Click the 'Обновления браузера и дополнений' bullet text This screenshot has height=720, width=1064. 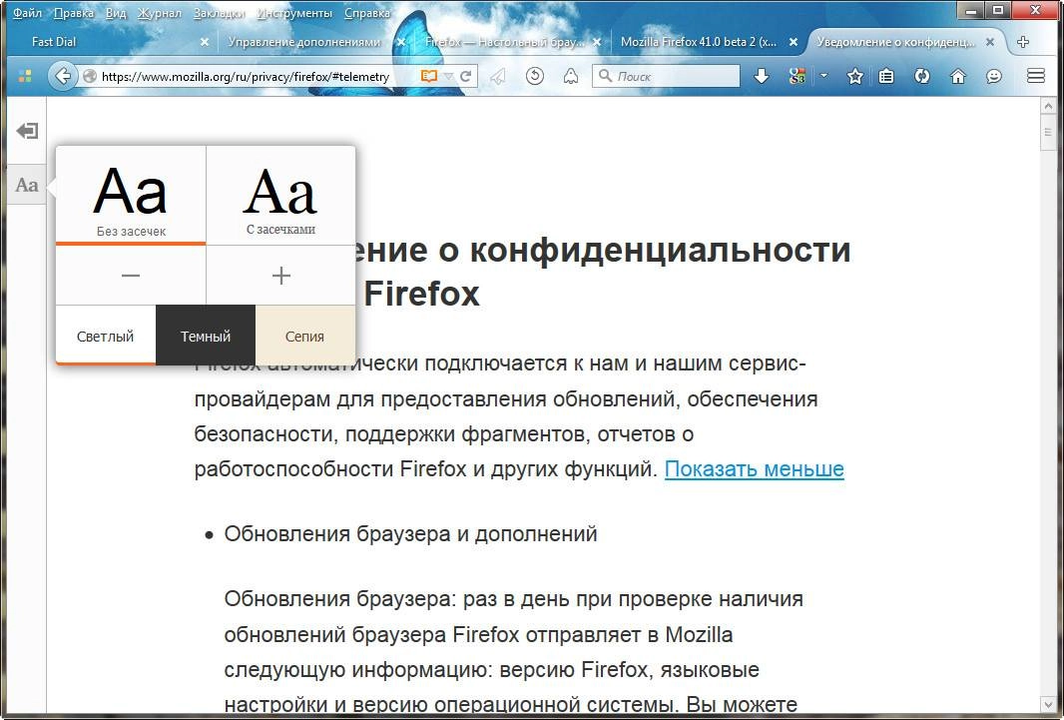click(410, 534)
